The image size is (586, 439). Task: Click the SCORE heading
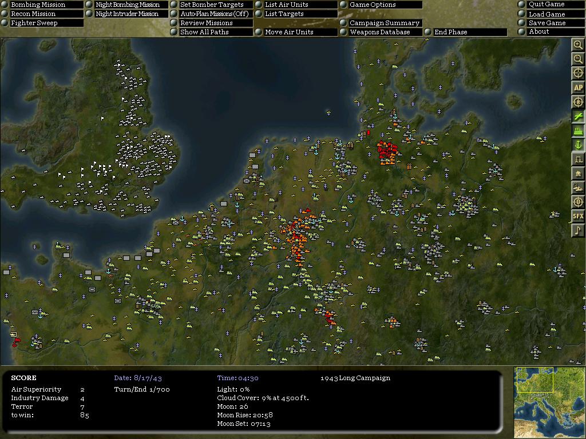click(23, 378)
